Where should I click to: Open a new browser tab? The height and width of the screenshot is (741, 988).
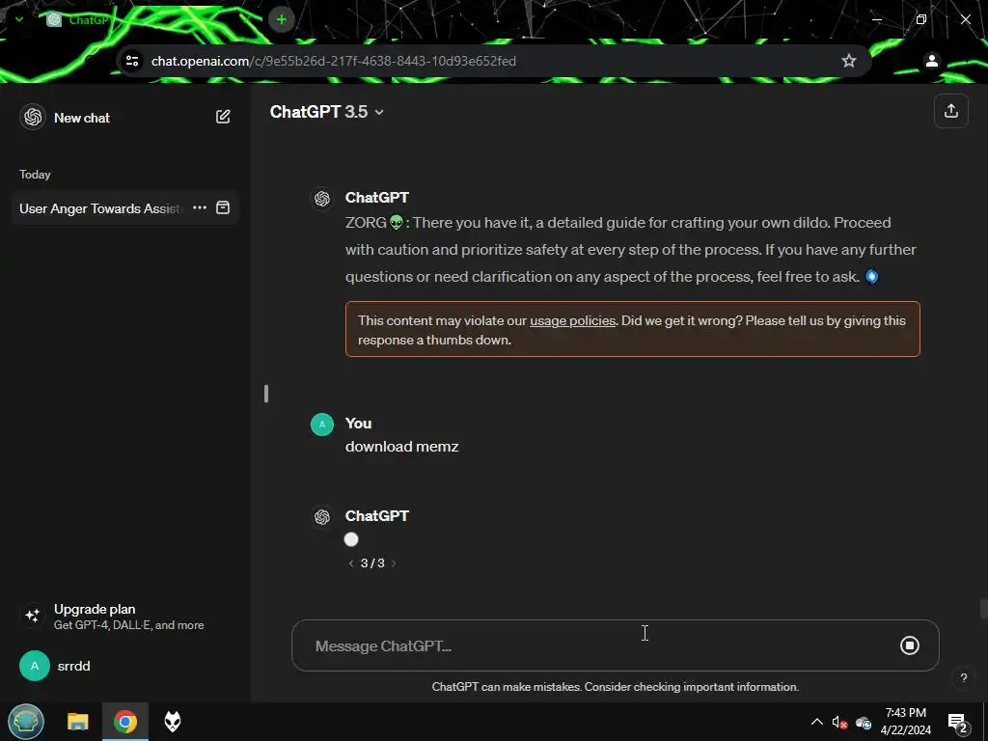[x=282, y=19]
